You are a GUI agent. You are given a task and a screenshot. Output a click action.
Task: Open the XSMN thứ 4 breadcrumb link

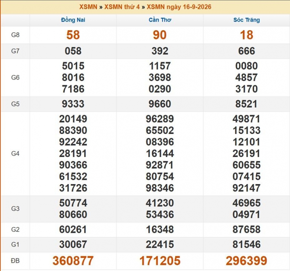122,7
